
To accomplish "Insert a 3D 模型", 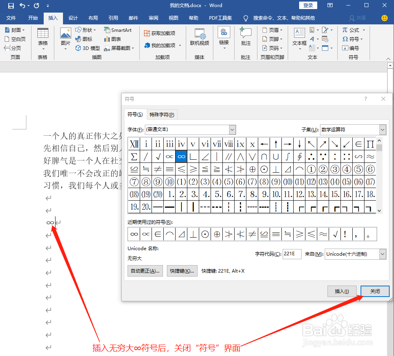I will [88, 48].
